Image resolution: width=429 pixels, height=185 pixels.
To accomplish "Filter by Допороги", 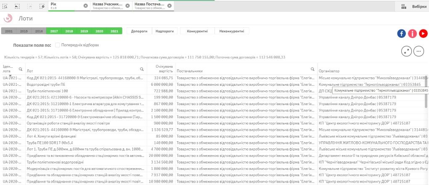I will (139, 31).
